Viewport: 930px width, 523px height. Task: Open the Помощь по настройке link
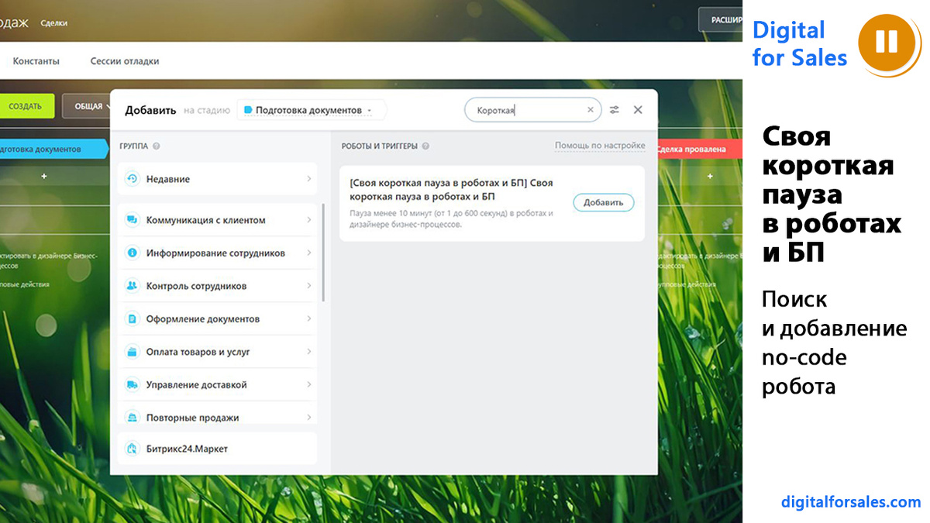600,146
